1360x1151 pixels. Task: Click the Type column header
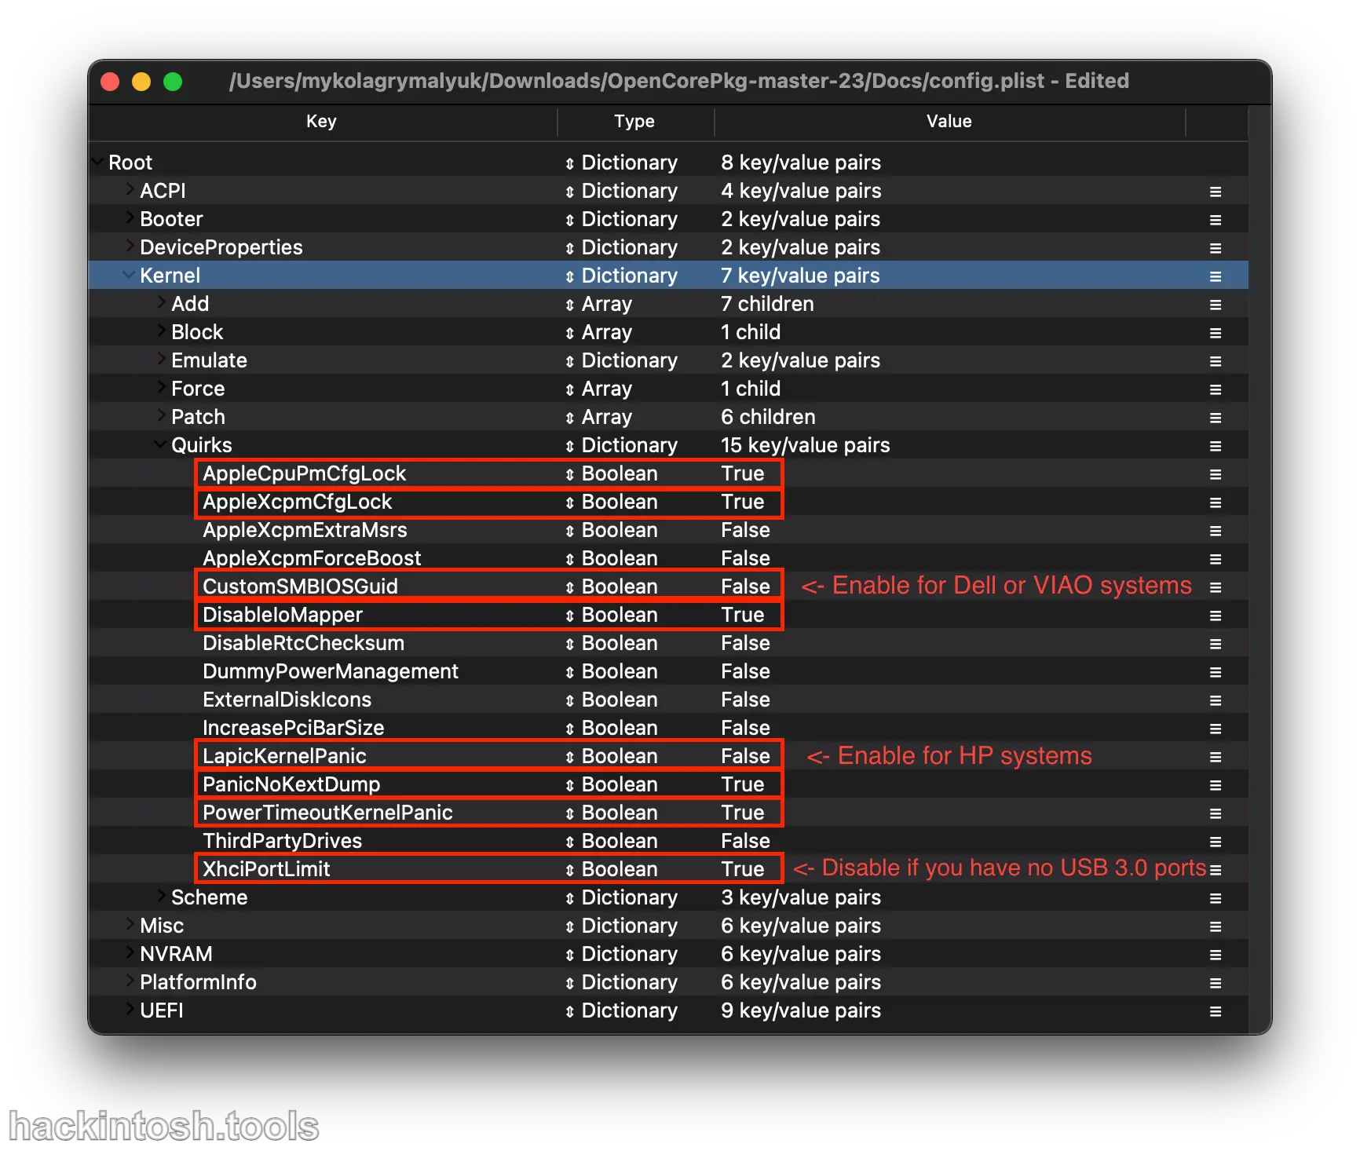pyautogui.click(x=635, y=122)
